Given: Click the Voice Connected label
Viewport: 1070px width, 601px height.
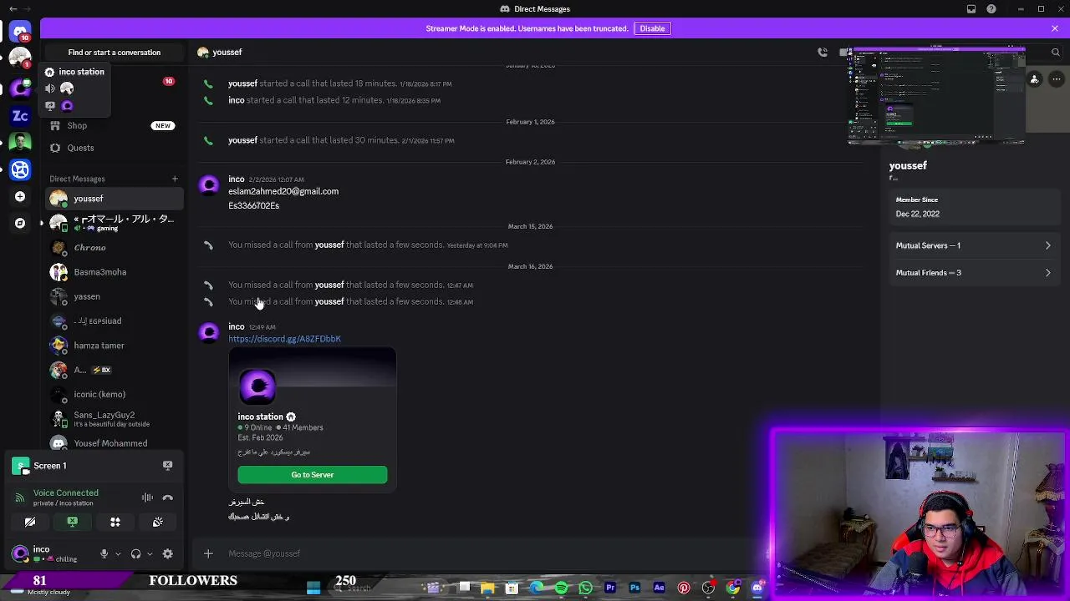Looking at the screenshot, I should [66, 493].
